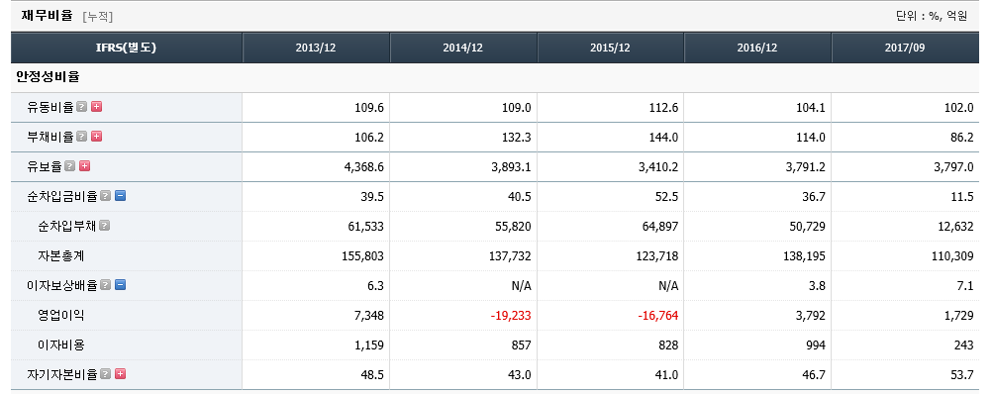Click the 2015/12 column header
The height and width of the screenshot is (394, 993).
coord(611,49)
